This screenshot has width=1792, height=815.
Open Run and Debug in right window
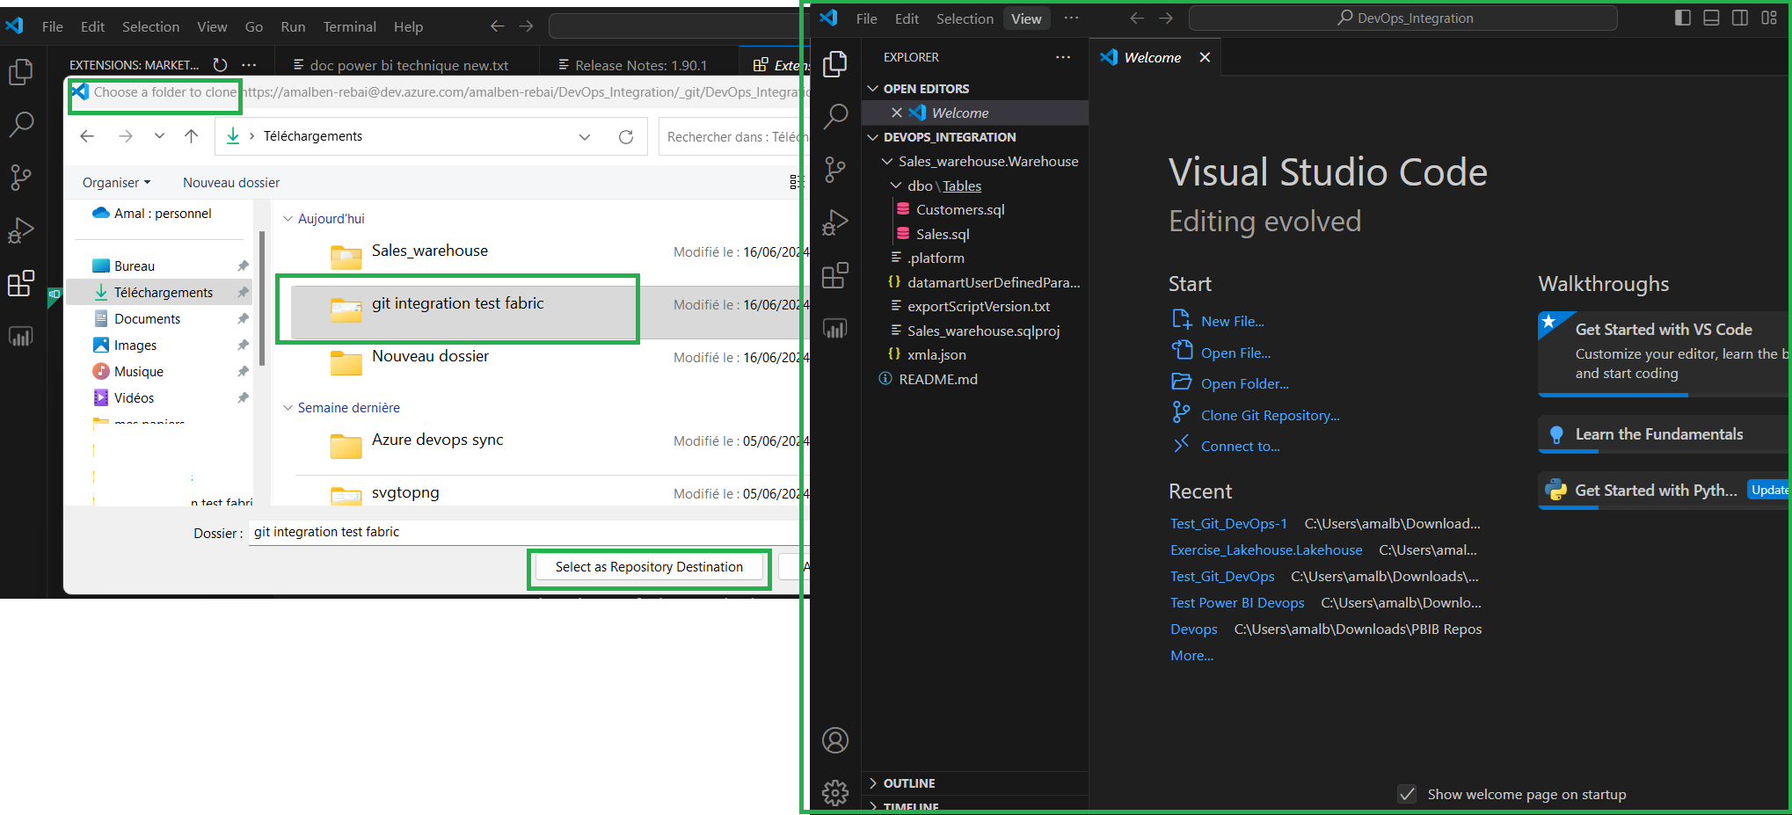click(x=835, y=222)
